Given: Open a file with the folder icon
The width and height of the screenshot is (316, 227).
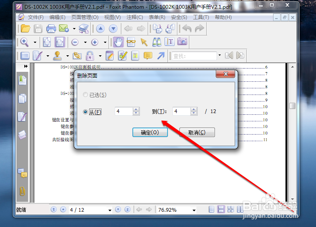Looking at the screenshot, I should click(26, 28).
